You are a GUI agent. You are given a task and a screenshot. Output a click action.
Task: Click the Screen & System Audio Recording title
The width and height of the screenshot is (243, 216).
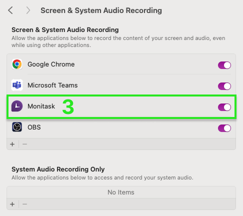101,10
